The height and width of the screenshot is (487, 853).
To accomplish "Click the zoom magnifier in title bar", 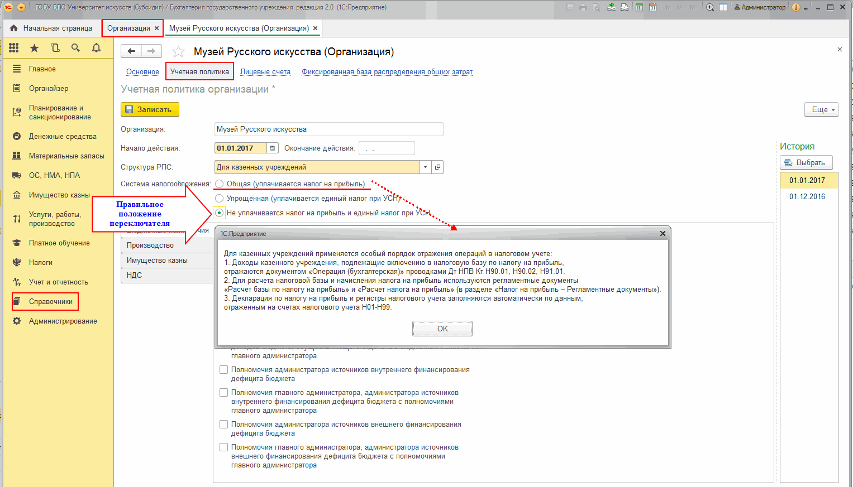I will tap(710, 7).
